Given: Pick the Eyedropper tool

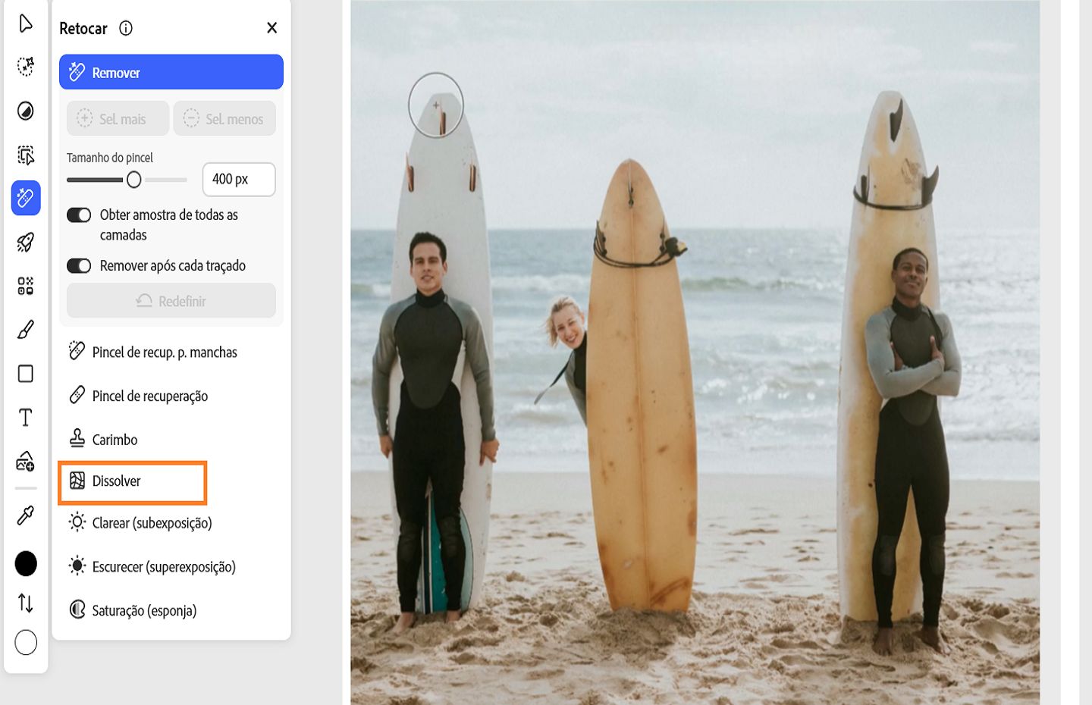Looking at the screenshot, I should pos(25,514).
